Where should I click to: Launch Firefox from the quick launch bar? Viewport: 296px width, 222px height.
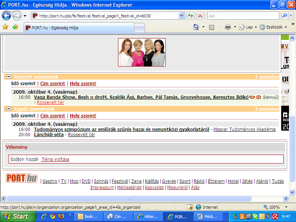(61, 216)
